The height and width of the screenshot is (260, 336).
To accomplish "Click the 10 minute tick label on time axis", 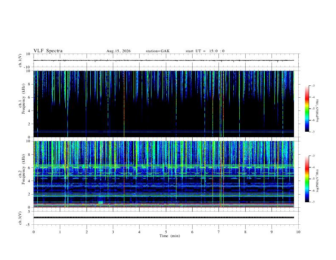I will 298,232.
